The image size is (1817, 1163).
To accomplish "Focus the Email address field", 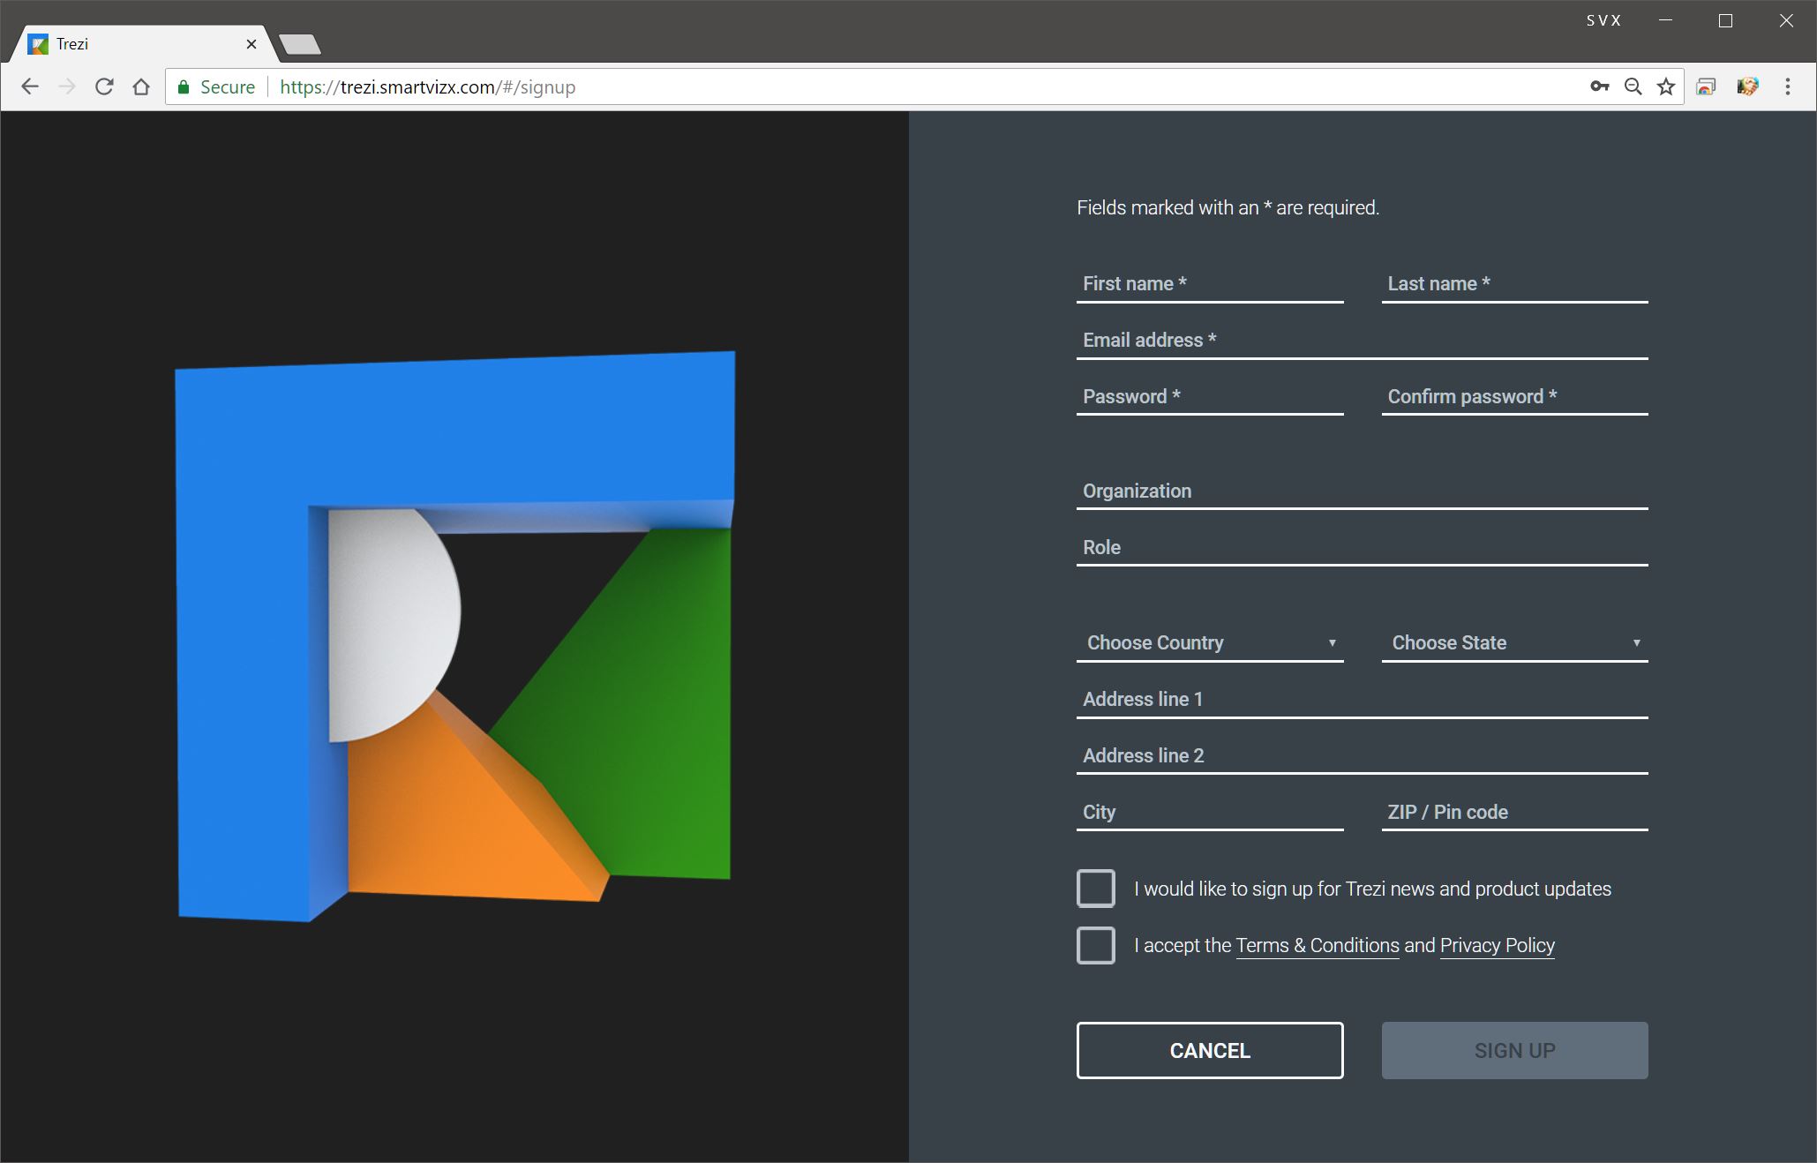I will (1362, 341).
